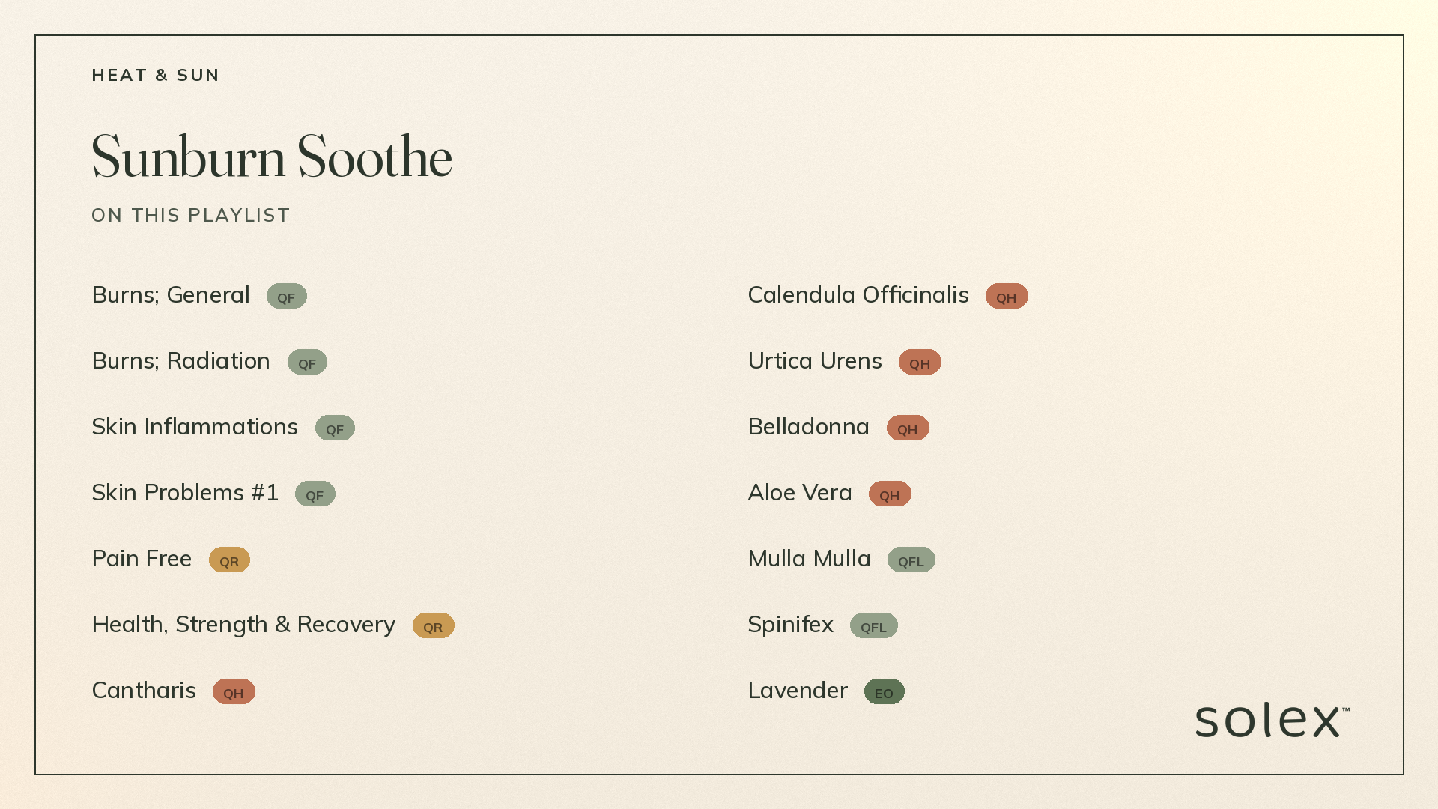Click the QF badge beside Burns; General
1438x809 pixels.
click(x=286, y=296)
